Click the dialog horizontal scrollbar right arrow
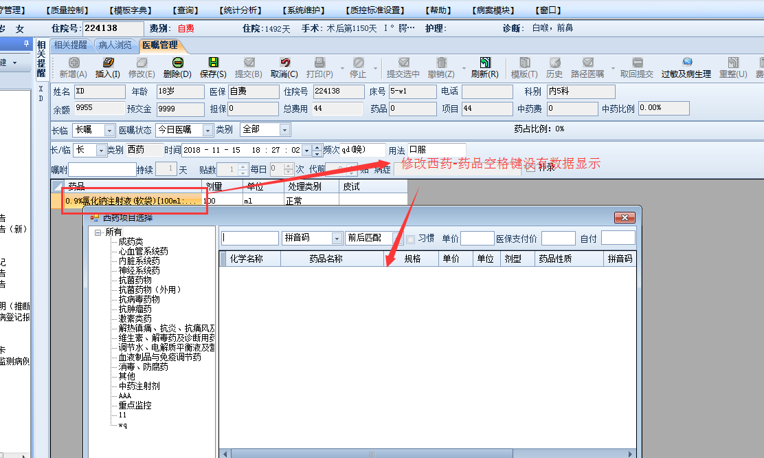Image resolution: width=764 pixels, height=458 pixels. coord(631,454)
